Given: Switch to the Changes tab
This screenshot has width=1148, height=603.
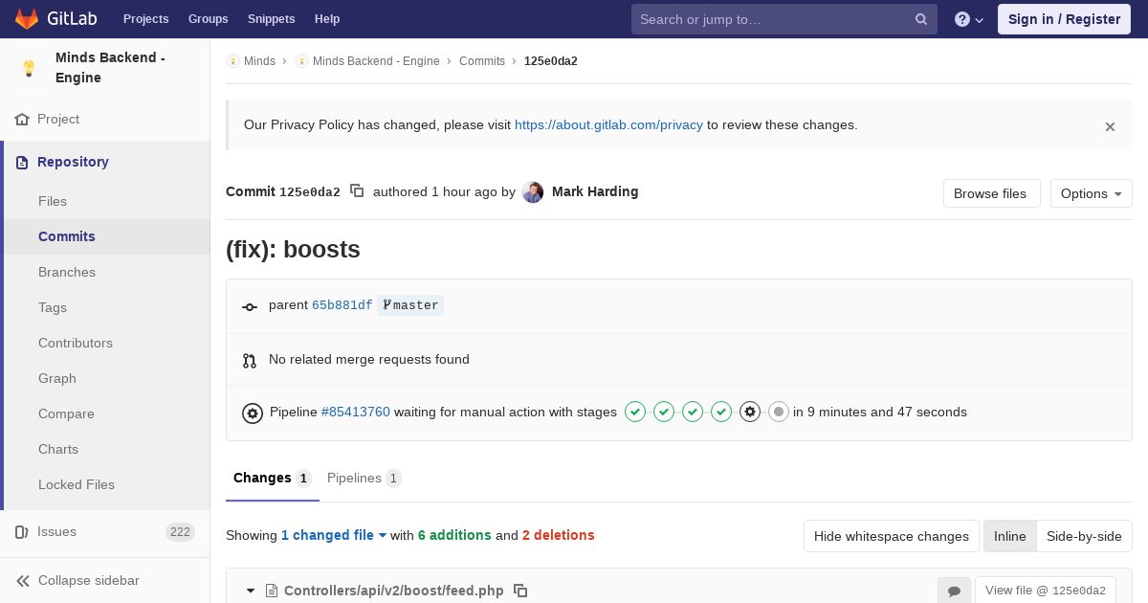Looking at the screenshot, I should [273, 478].
